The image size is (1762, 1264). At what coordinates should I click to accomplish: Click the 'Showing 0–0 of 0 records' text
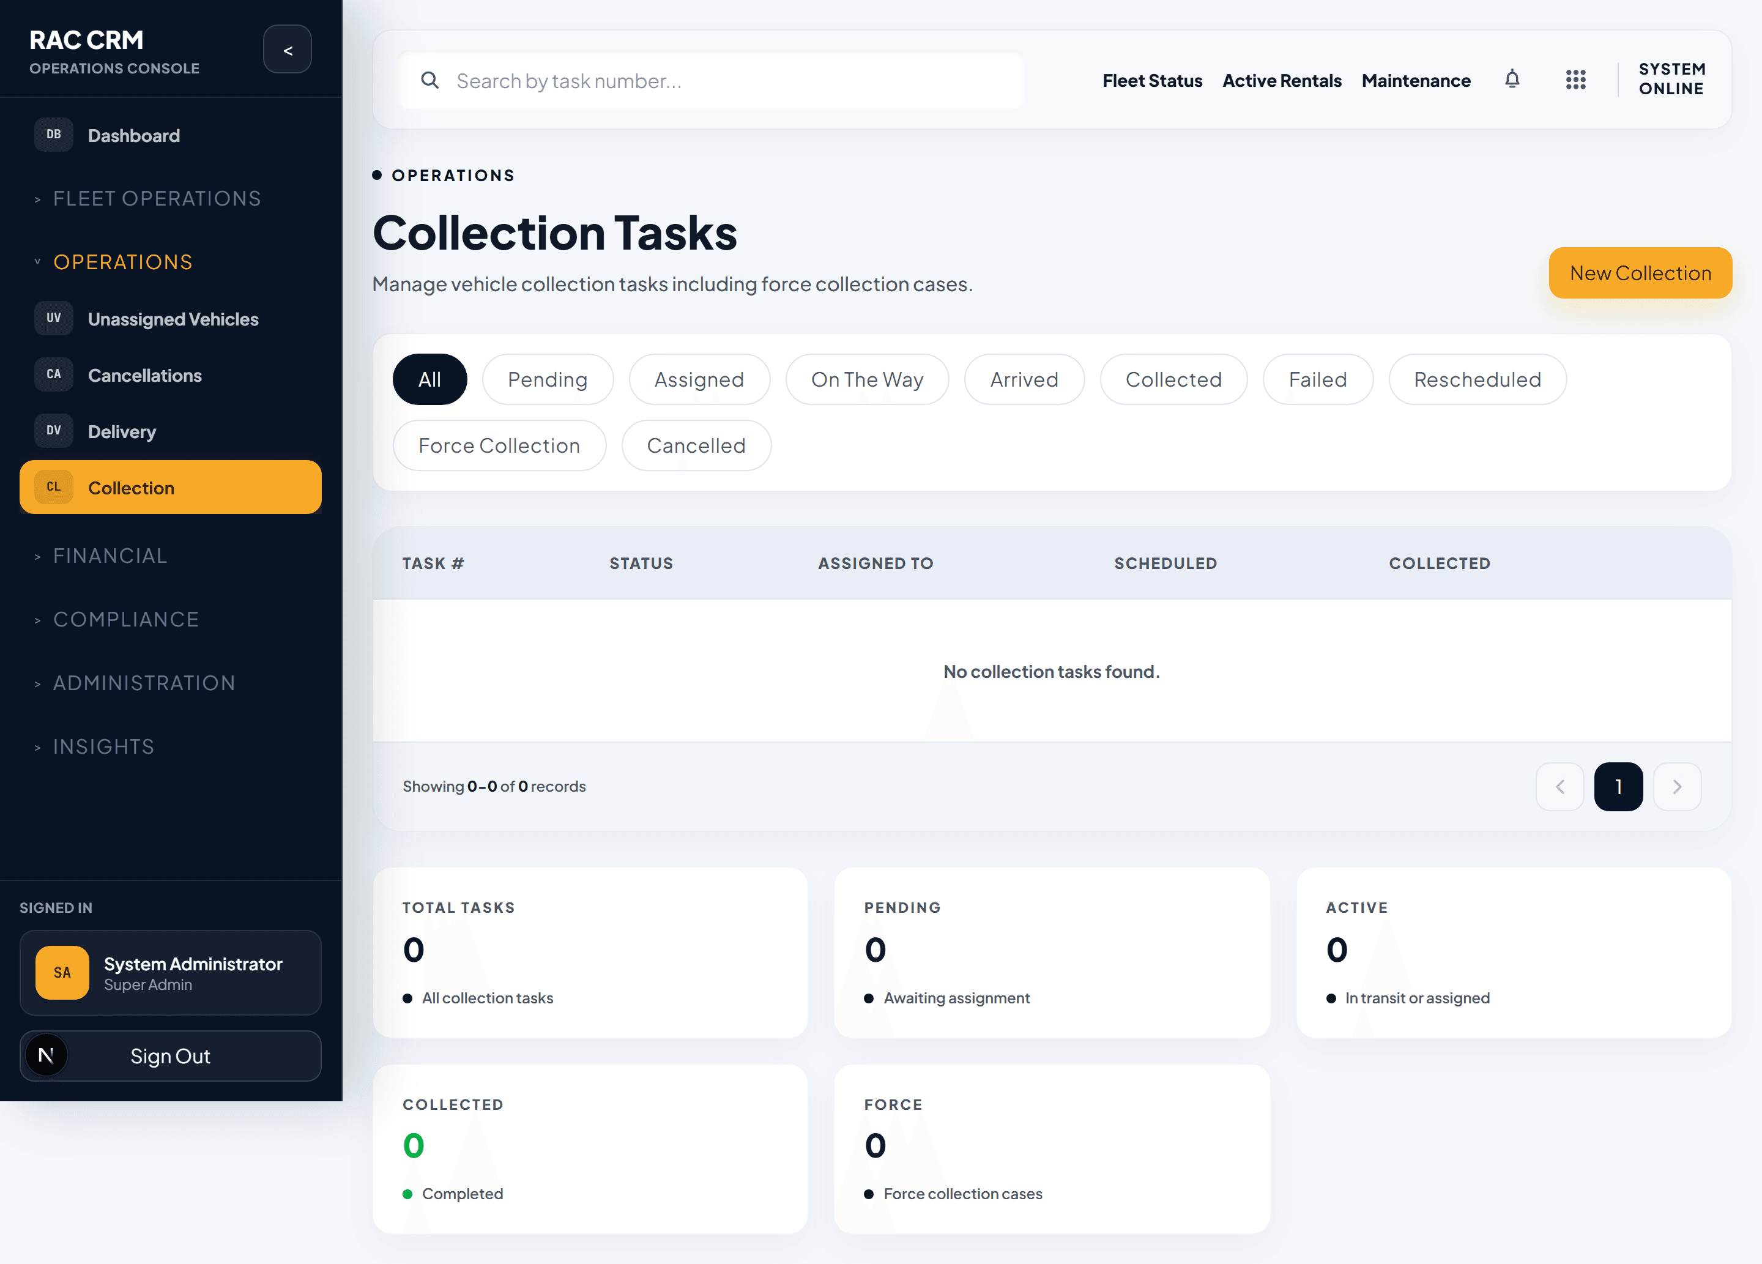coord(494,786)
